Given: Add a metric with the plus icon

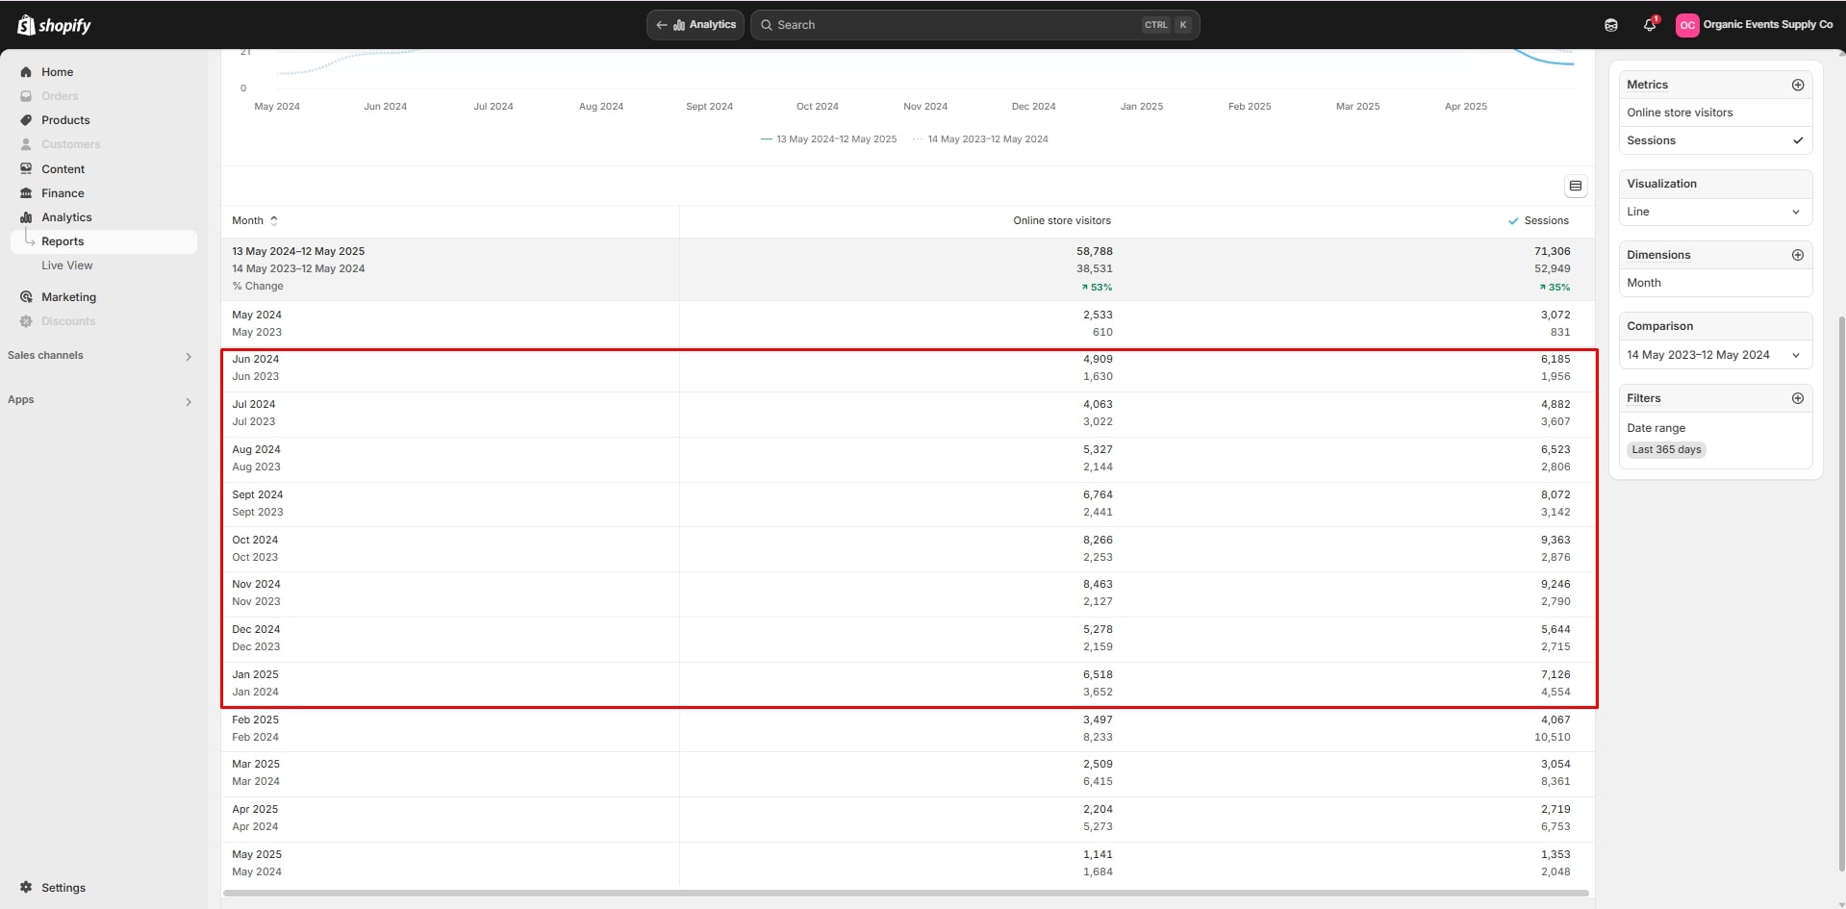Looking at the screenshot, I should (1797, 85).
